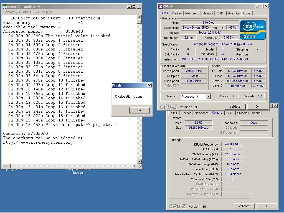284x213 pixels.
Task: Click Super PI horizontal scrollbar right arrow
Action: pyautogui.click(x=135, y=166)
